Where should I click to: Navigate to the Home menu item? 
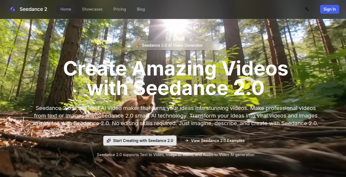tap(65, 9)
